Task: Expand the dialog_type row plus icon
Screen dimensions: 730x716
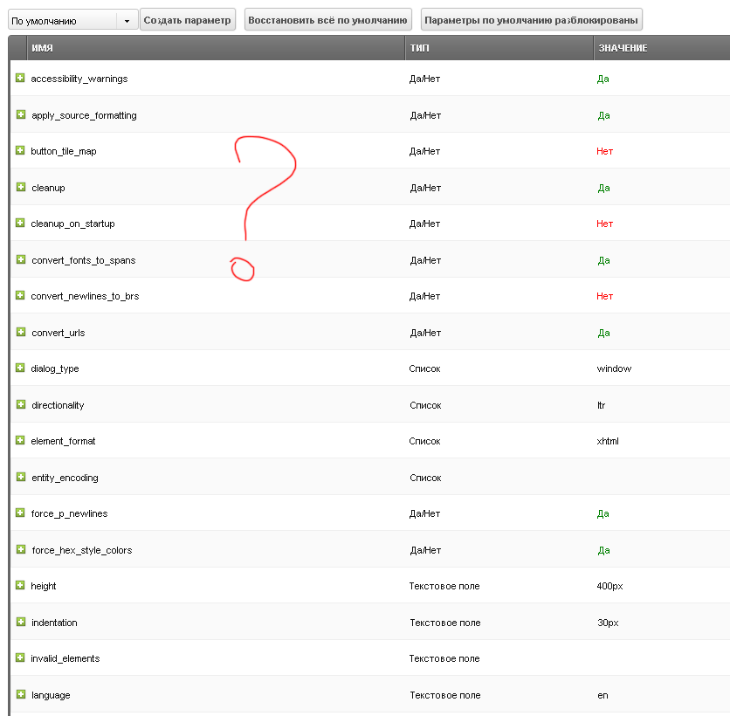Action: coord(20,368)
